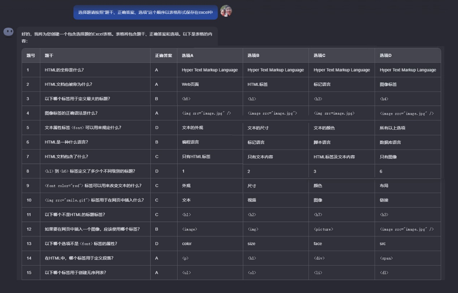Click the 所有以上选项 cell

[x=392, y=128]
